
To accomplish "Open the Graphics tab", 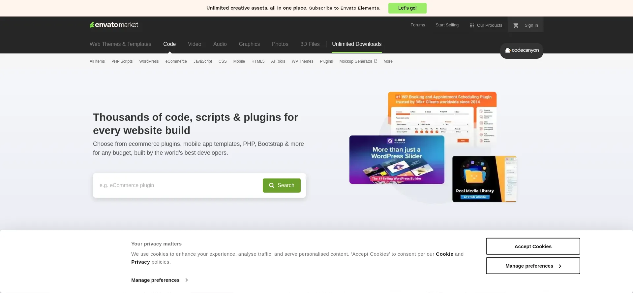I will (x=249, y=44).
